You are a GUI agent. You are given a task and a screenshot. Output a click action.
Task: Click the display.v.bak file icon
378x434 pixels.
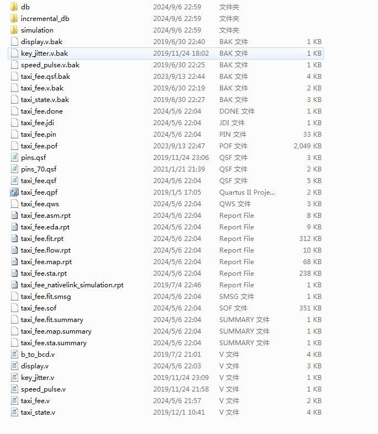(x=14, y=41)
